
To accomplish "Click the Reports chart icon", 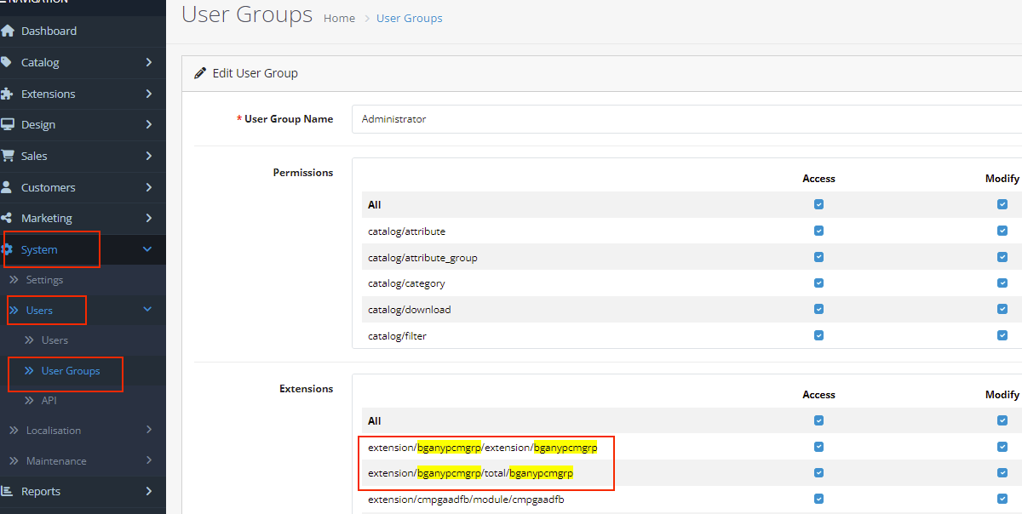I will (x=8, y=491).
